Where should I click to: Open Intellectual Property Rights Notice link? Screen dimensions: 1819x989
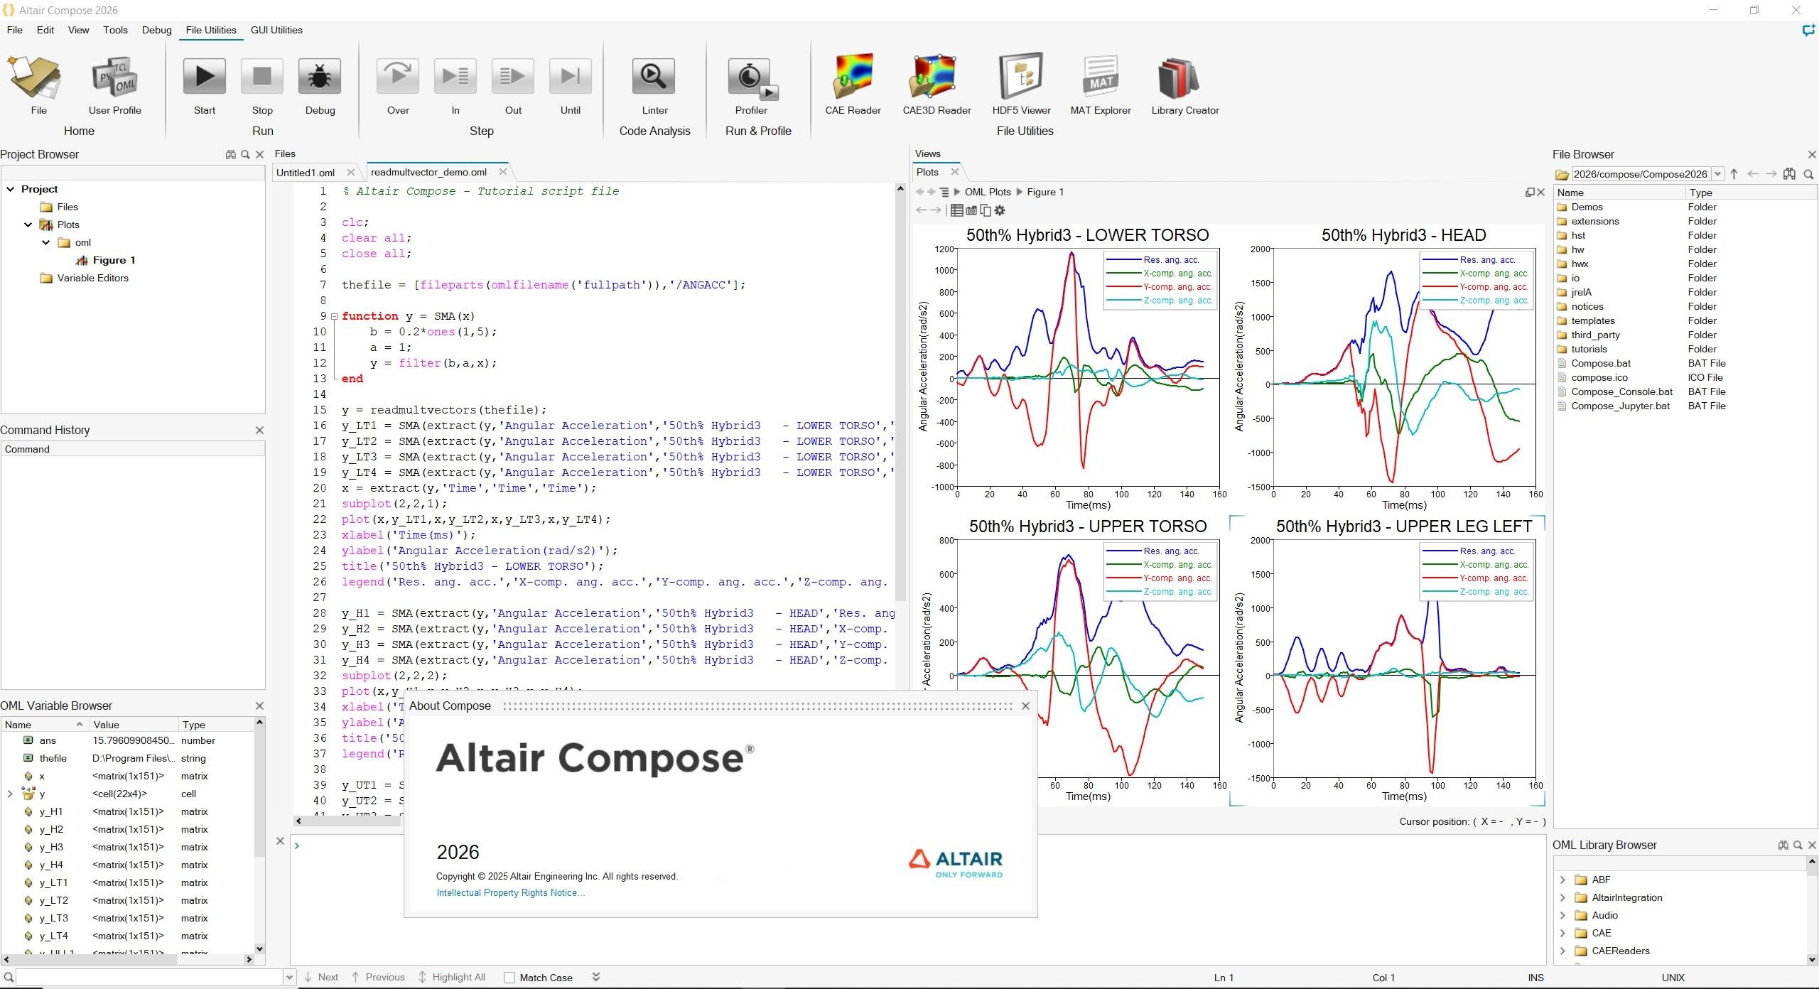pyautogui.click(x=510, y=893)
